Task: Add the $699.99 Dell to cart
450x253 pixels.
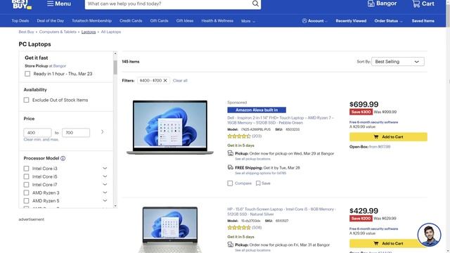Action: [388, 137]
